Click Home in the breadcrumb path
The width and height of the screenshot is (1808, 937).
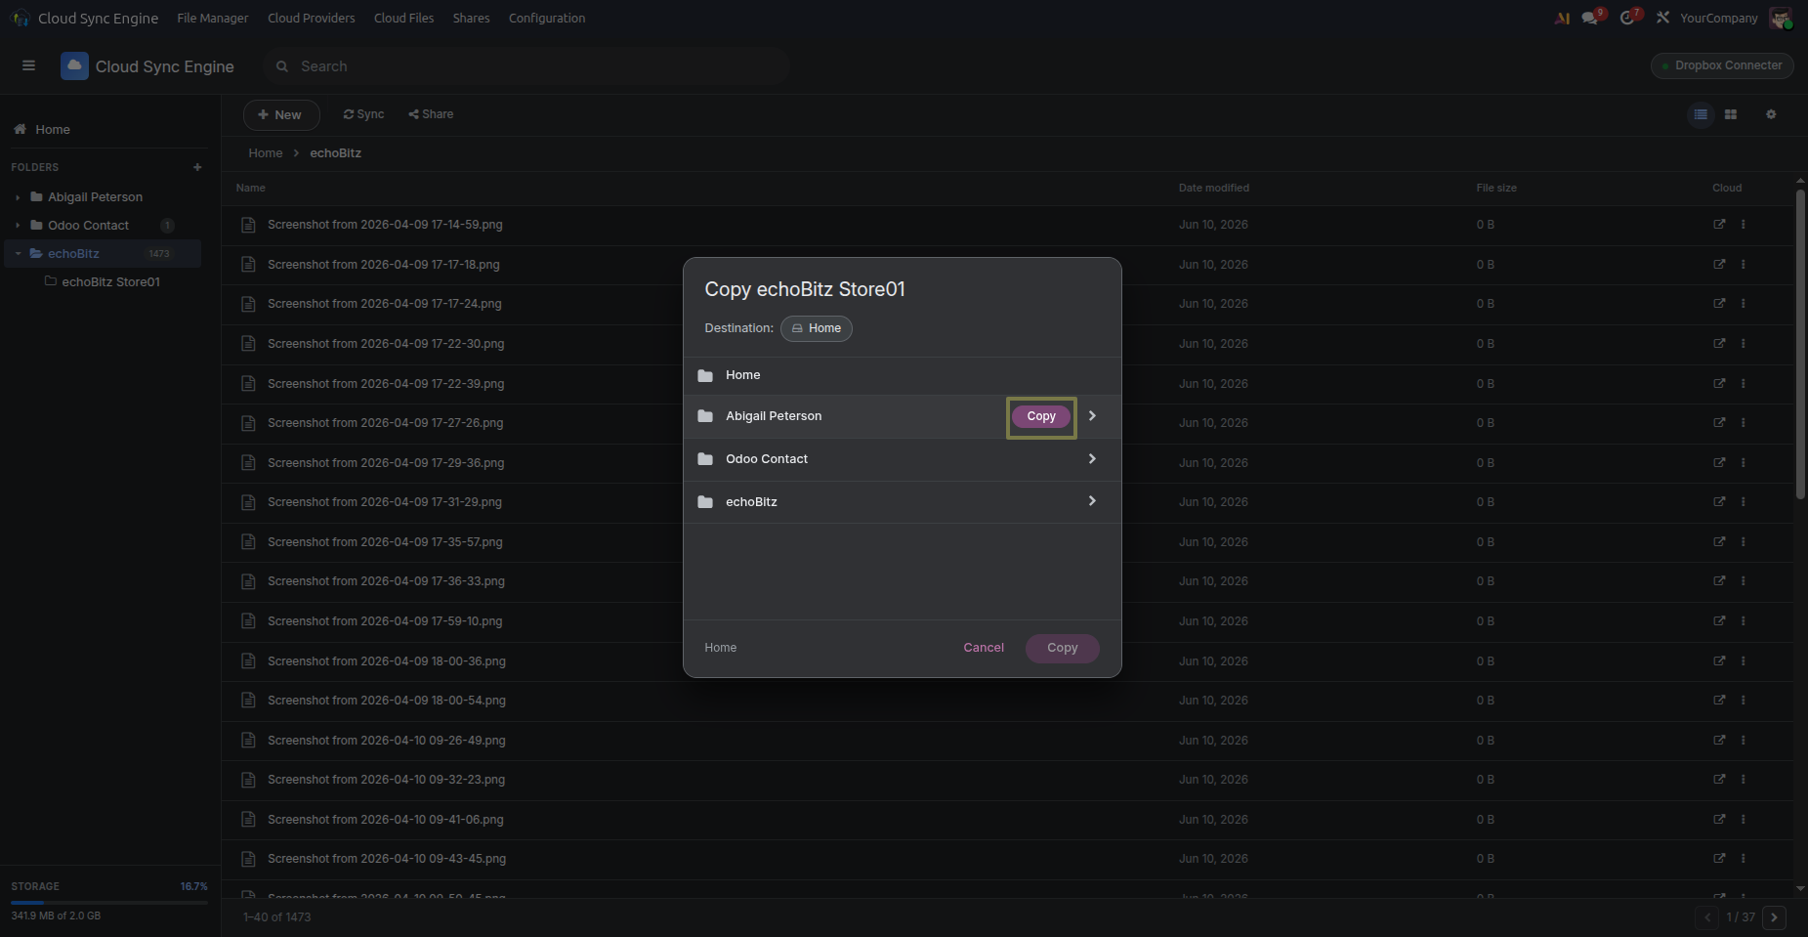coord(266,153)
